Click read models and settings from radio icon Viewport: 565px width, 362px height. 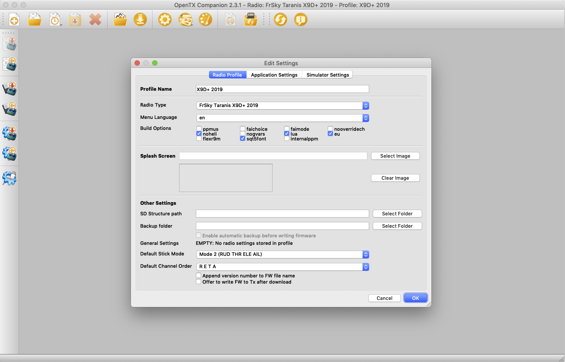coord(10,64)
